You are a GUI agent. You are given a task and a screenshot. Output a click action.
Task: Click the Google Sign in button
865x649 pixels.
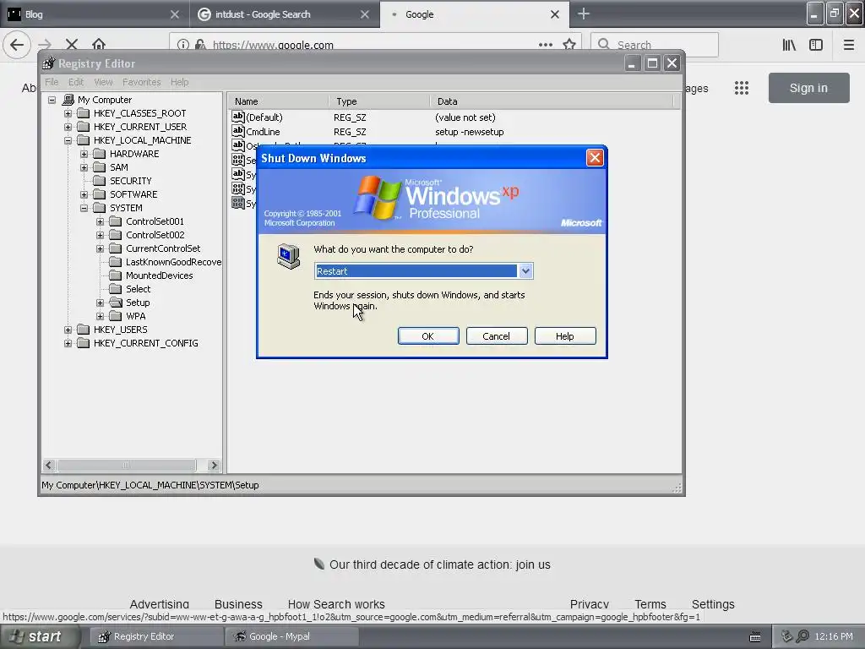(808, 88)
